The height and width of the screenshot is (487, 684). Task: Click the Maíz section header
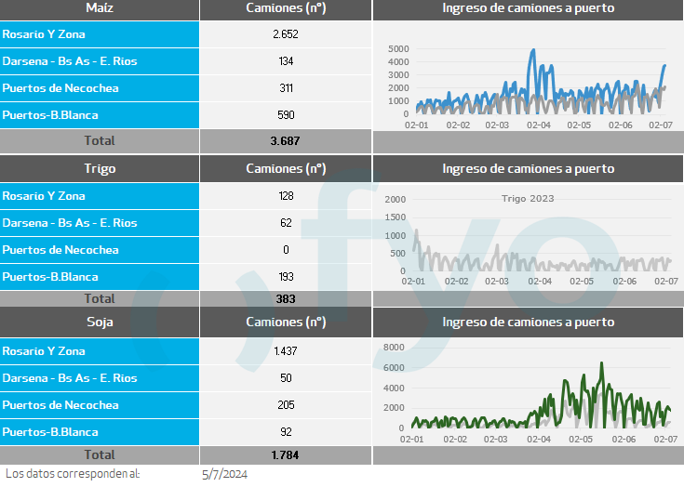pos(100,8)
